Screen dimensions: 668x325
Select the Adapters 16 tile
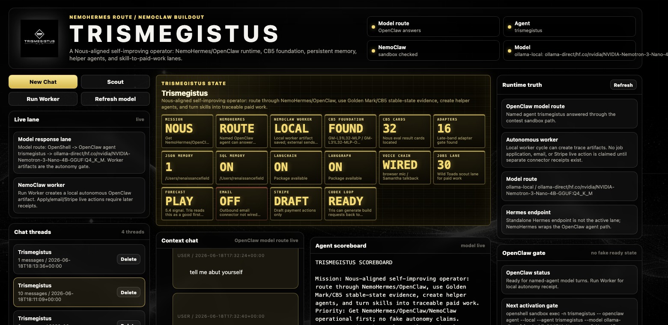tap(459, 131)
